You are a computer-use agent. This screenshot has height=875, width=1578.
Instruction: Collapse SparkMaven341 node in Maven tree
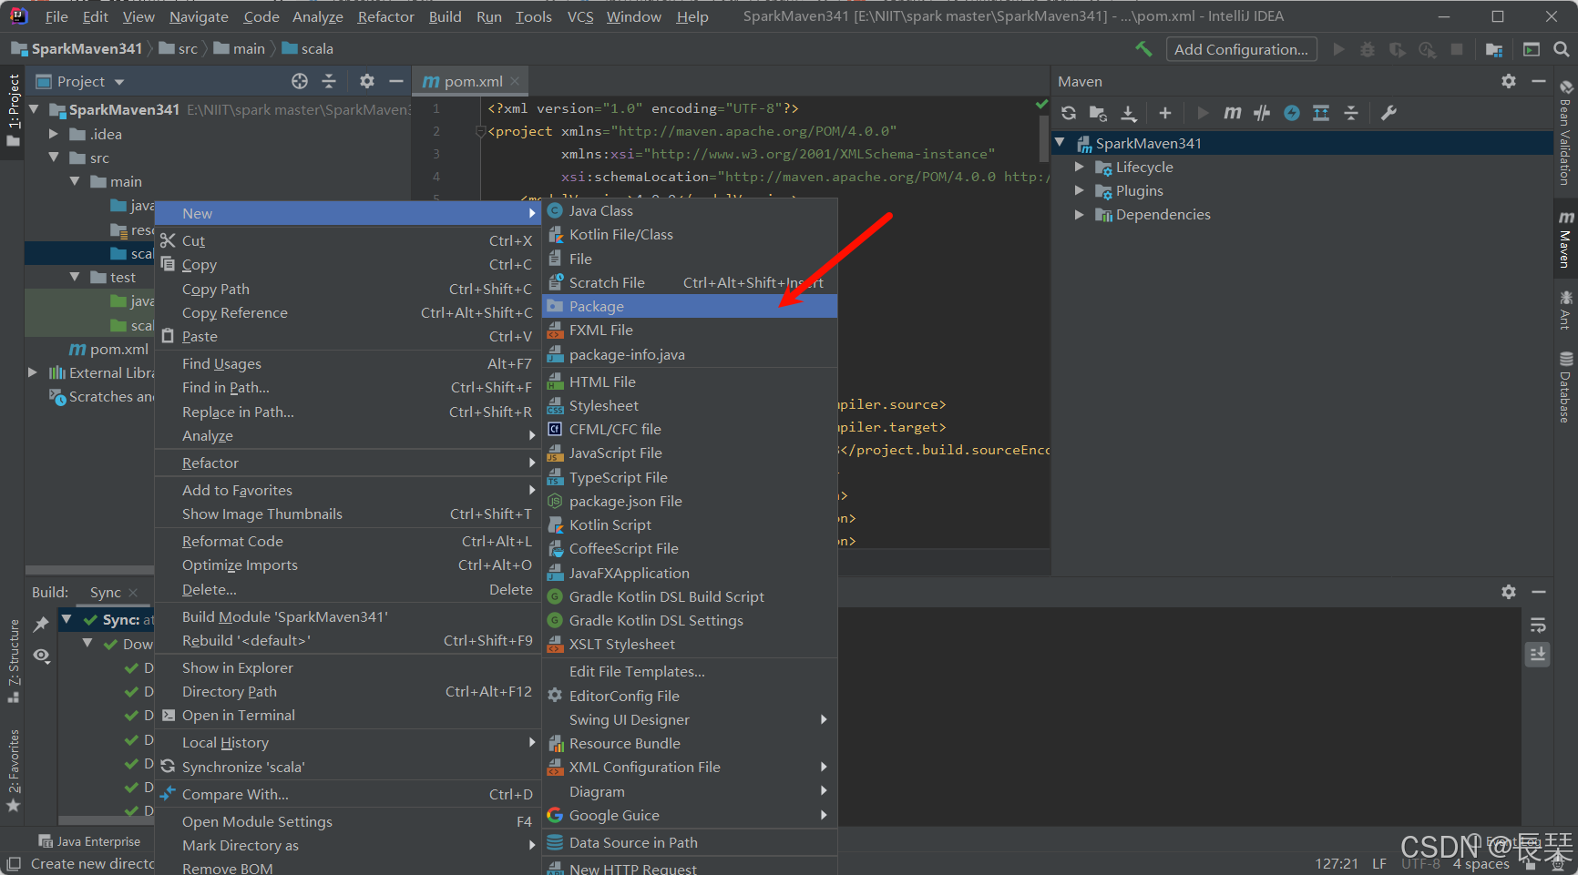pos(1060,143)
